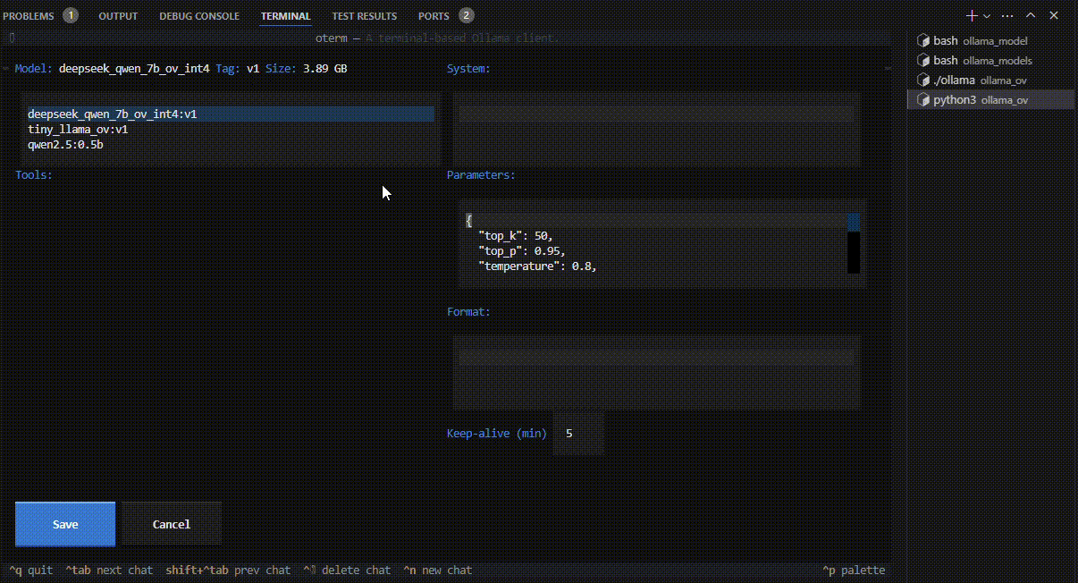Open the panel more actions ellipsis
The image size is (1078, 583).
[1007, 16]
